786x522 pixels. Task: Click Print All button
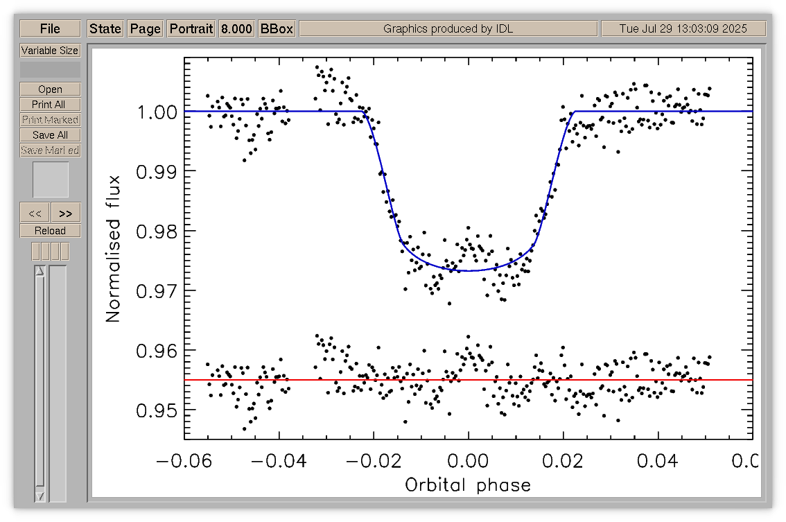(50, 104)
